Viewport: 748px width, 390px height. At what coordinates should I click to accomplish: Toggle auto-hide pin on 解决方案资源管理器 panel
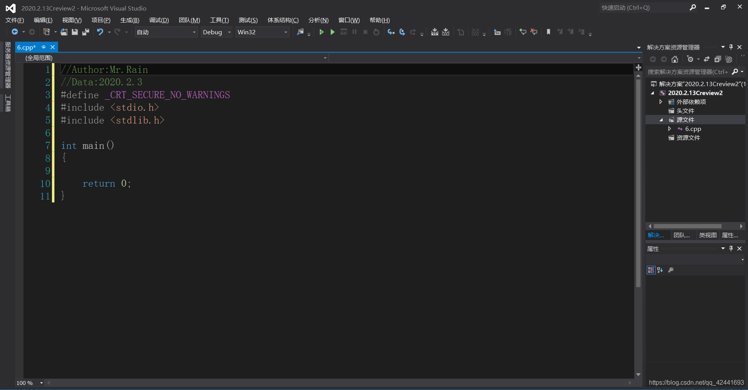tap(731, 47)
